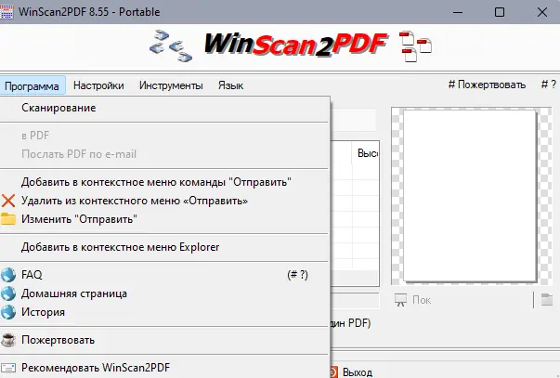Click the scanner icons in the banner
The height and width of the screenshot is (378, 560).
(171, 46)
